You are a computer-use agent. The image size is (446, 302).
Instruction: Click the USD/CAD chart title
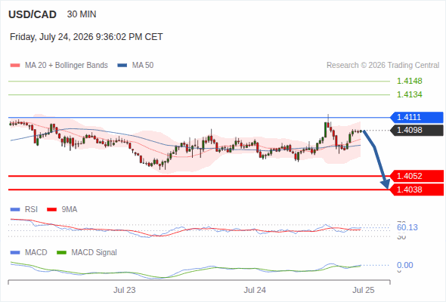(33, 14)
